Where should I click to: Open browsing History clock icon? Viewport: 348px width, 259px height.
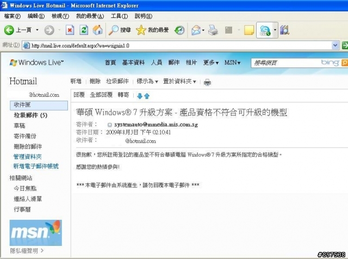coord(179,30)
